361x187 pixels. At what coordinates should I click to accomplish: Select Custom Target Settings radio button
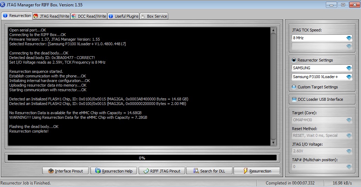click(294, 87)
